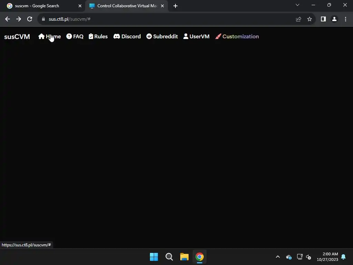View site info via the lock icon
The image size is (353, 265).
pos(43,19)
